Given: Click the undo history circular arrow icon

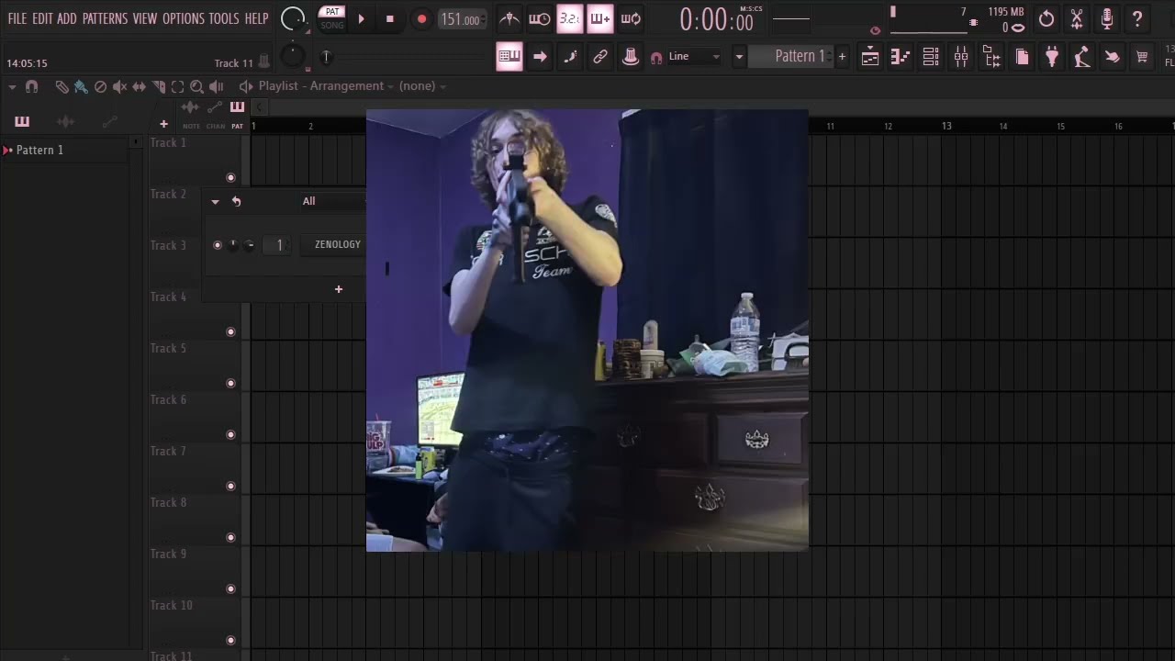Looking at the screenshot, I should 1046,18.
